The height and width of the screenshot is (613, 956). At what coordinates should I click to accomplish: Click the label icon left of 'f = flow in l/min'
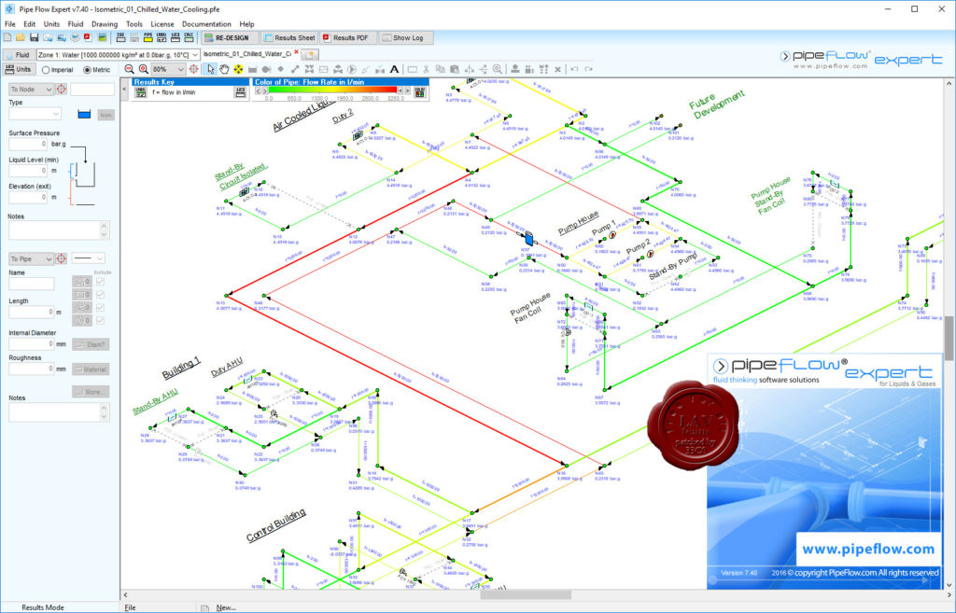click(140, 92)
